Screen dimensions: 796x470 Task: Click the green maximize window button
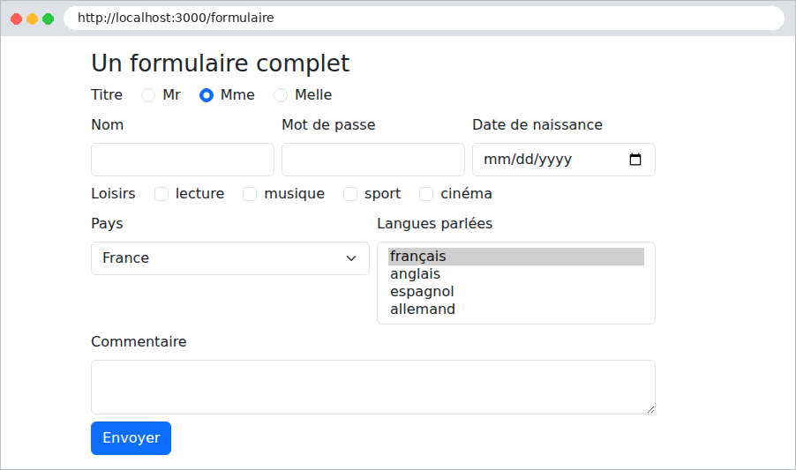[x=49, y=19]
